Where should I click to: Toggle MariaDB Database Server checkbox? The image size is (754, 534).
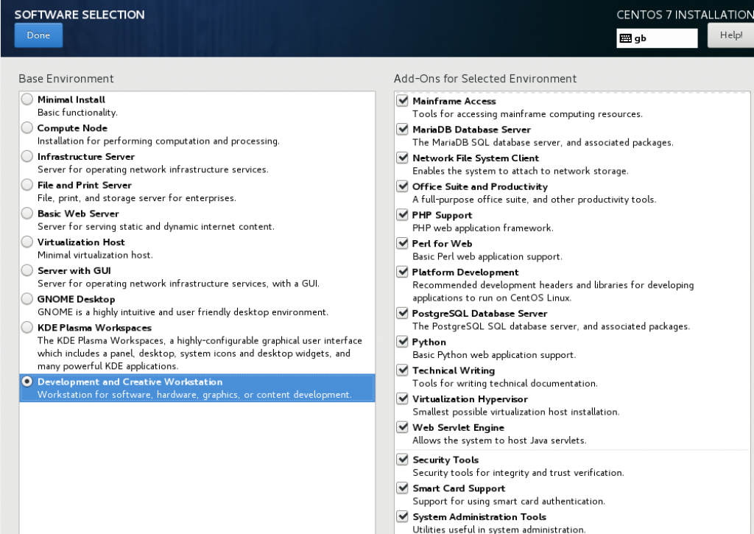(403, 129)
